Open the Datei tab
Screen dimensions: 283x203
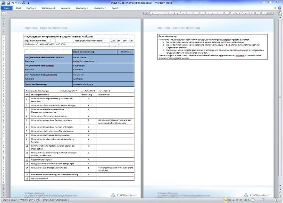pyautogui.click(x=7, y=8)
